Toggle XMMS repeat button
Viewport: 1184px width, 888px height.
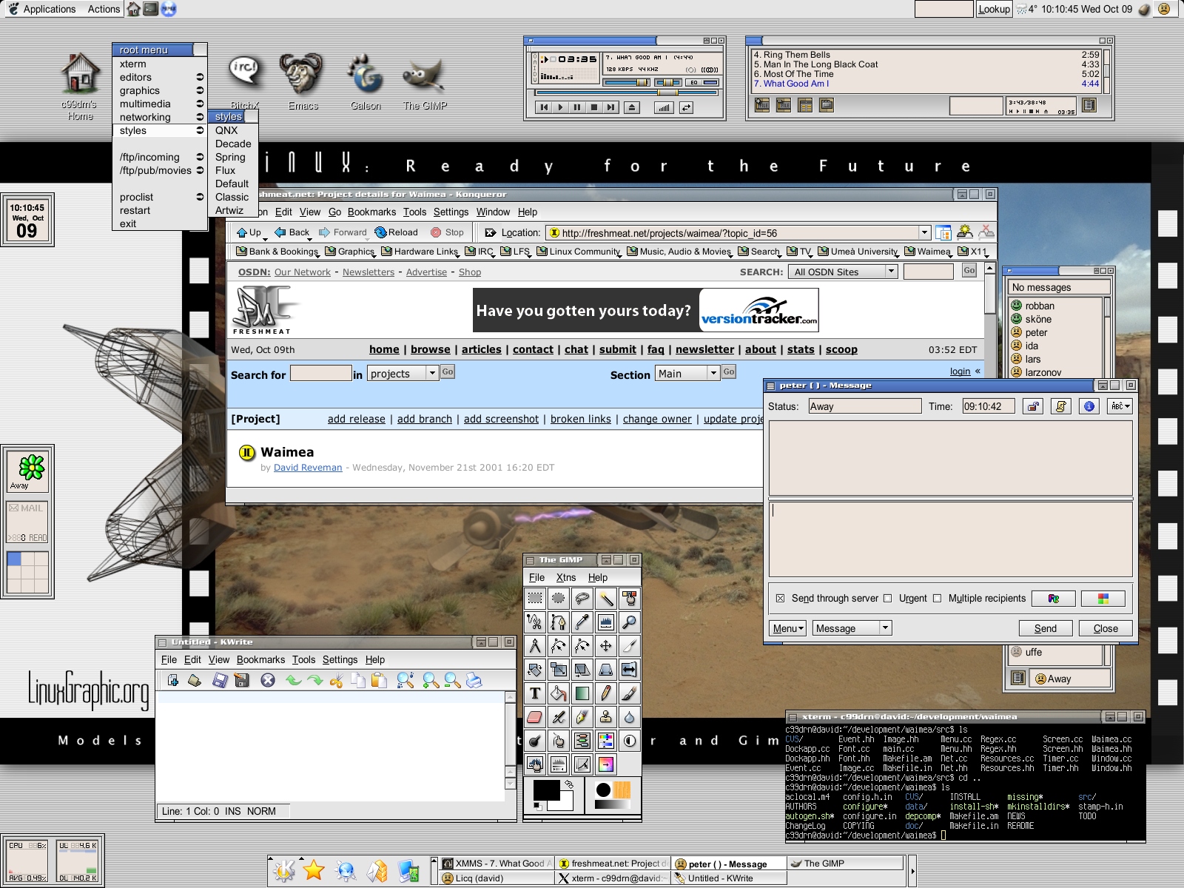pos(687,107)
